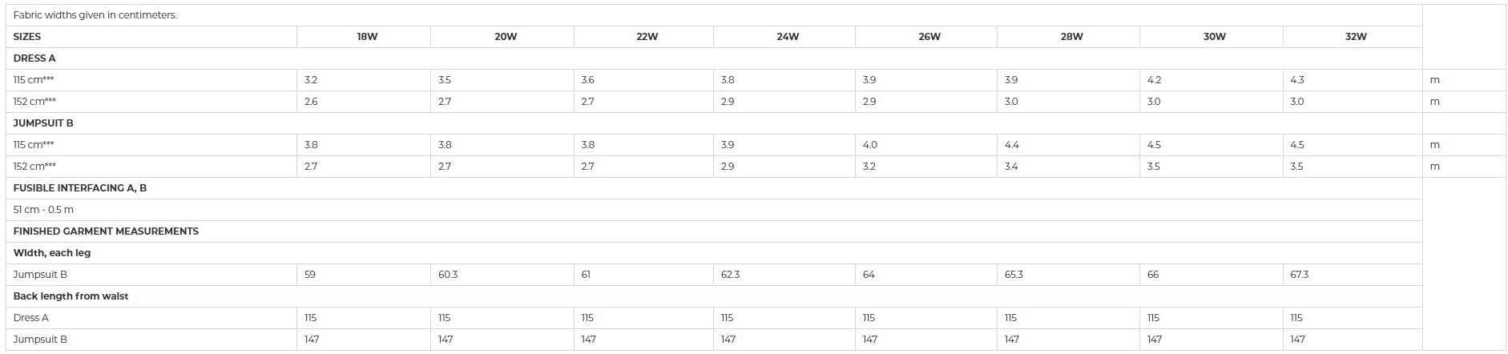This screenshot has height=354, width=1508.
Task: Select Dress A 115 cm value for 18W
Action: pos(311,80)
